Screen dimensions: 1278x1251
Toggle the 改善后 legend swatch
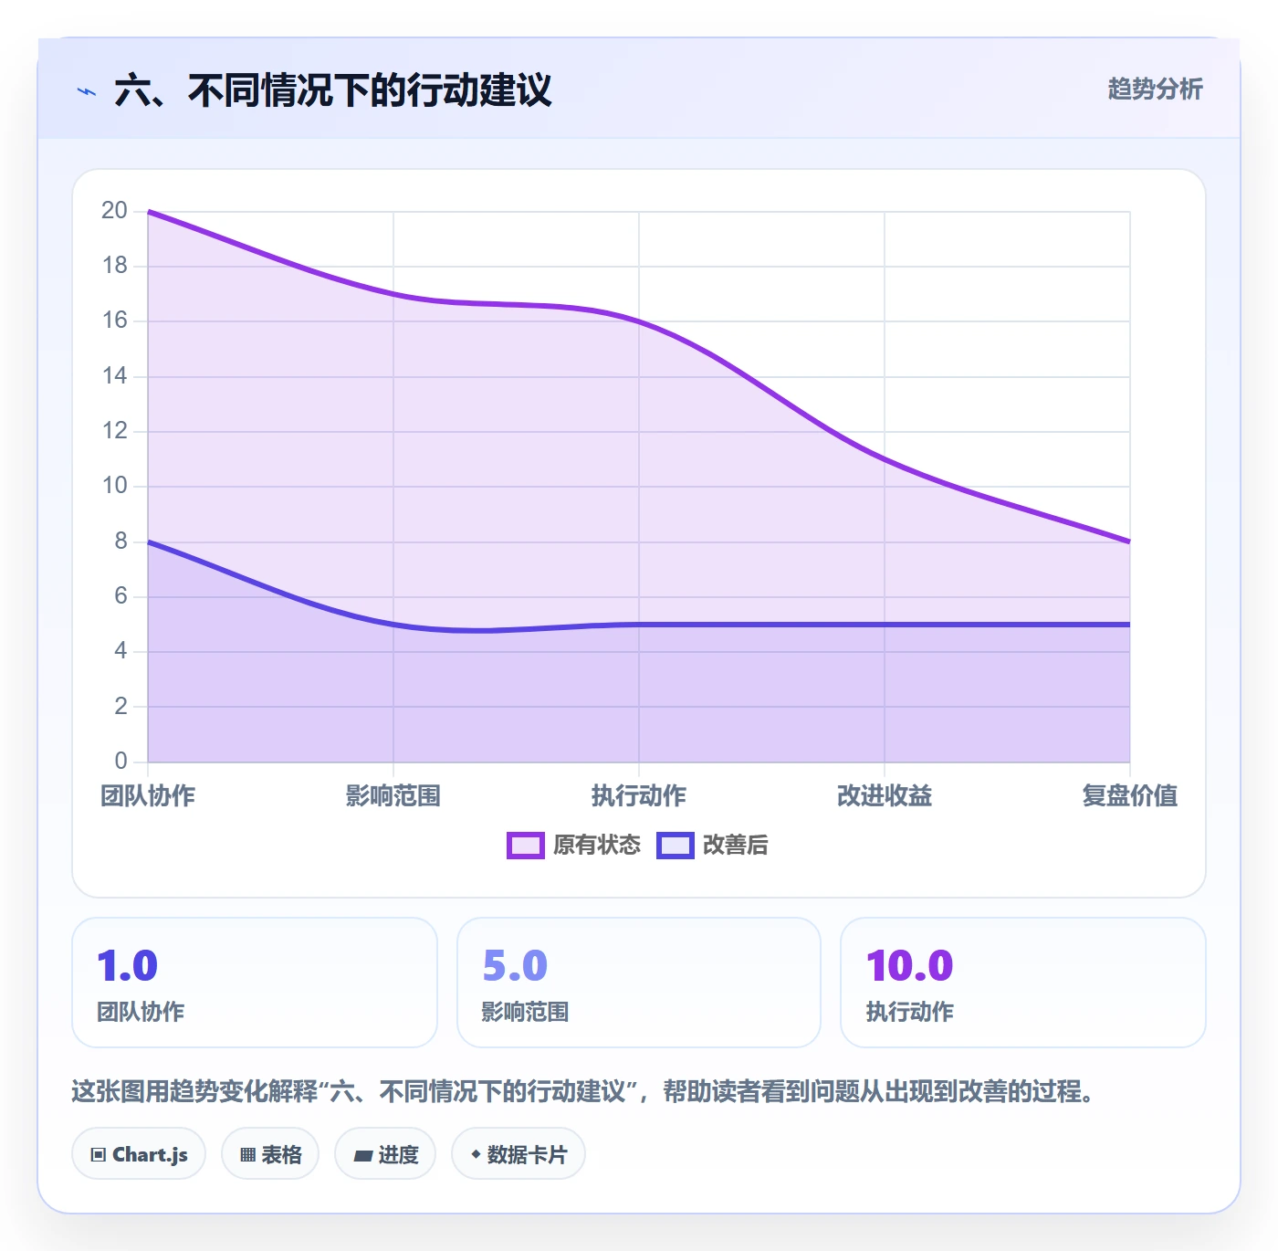[675, 846]
